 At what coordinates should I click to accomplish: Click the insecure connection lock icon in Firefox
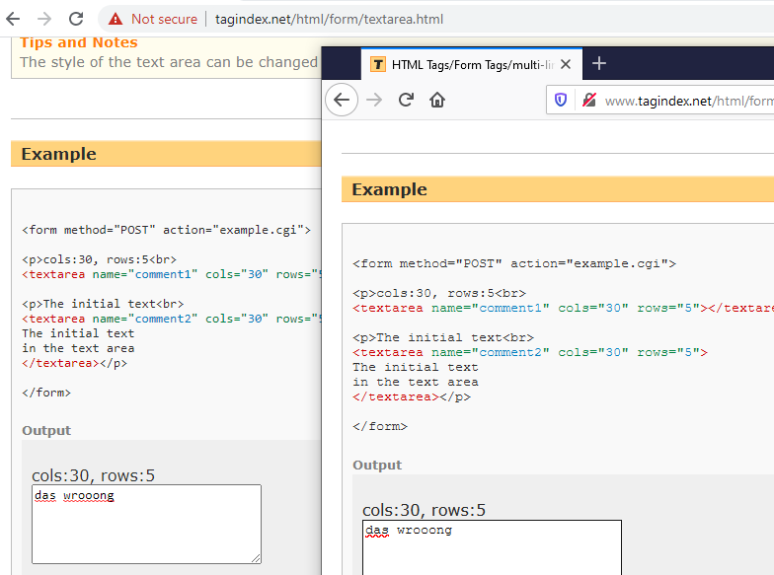pos(588,101)
